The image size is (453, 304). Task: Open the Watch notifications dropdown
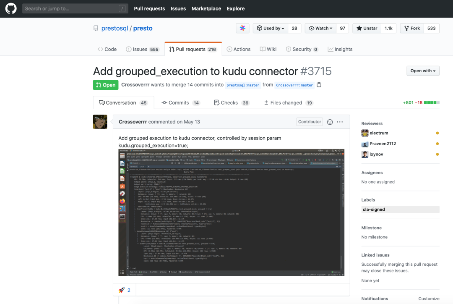pos(321,28)
